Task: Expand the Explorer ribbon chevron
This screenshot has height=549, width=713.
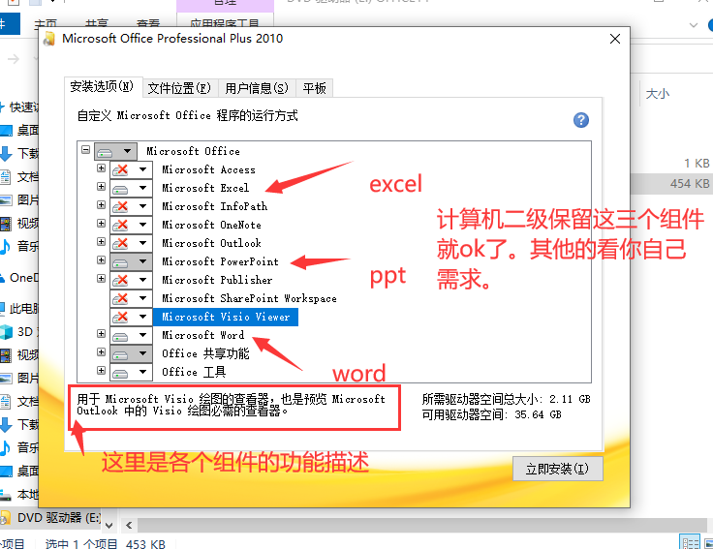Action: [x=693, y=25]
